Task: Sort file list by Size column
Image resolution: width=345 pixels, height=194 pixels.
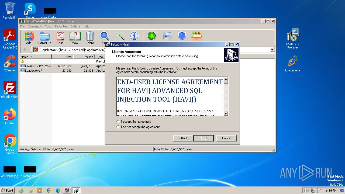Action: [62, 57]
